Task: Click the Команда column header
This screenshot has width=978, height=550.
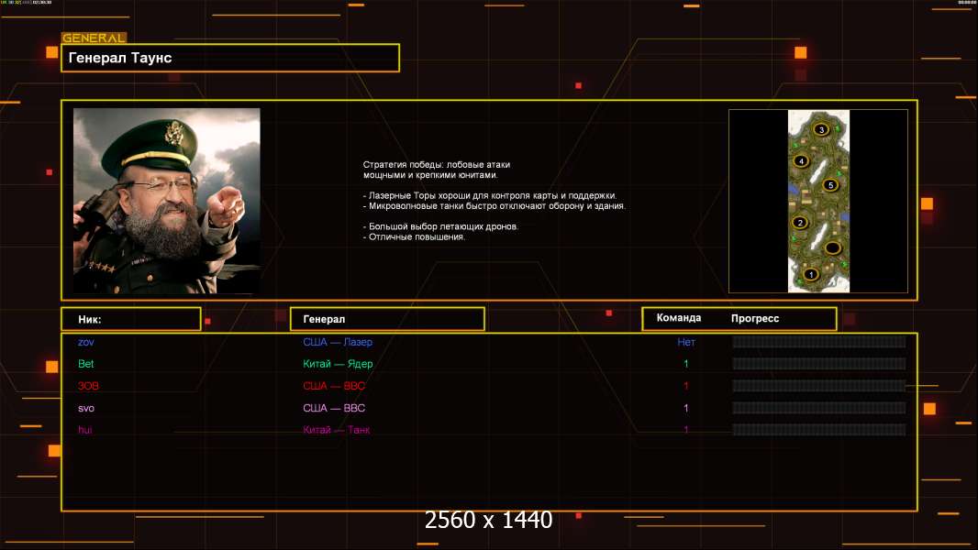Action: tap(679, 318)
